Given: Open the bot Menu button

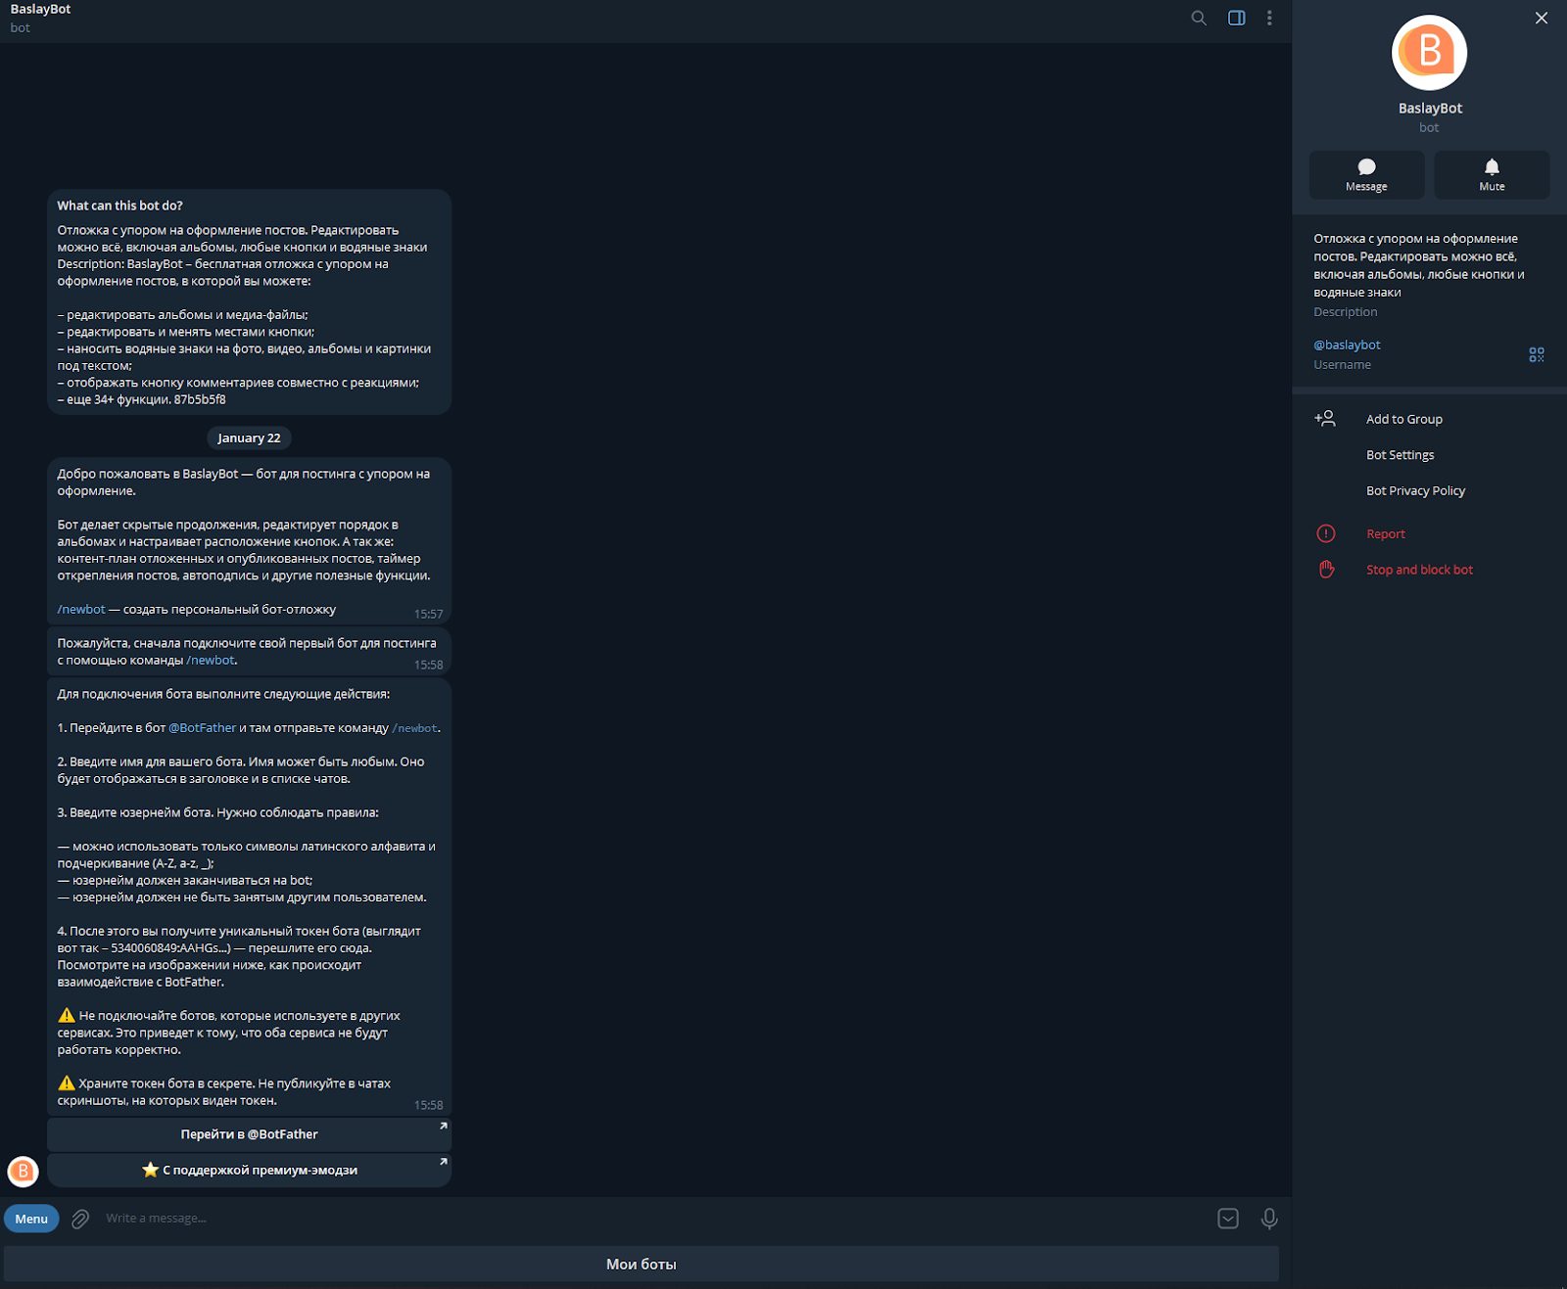Looking at the screenshot, I should tap(31, 1219).
